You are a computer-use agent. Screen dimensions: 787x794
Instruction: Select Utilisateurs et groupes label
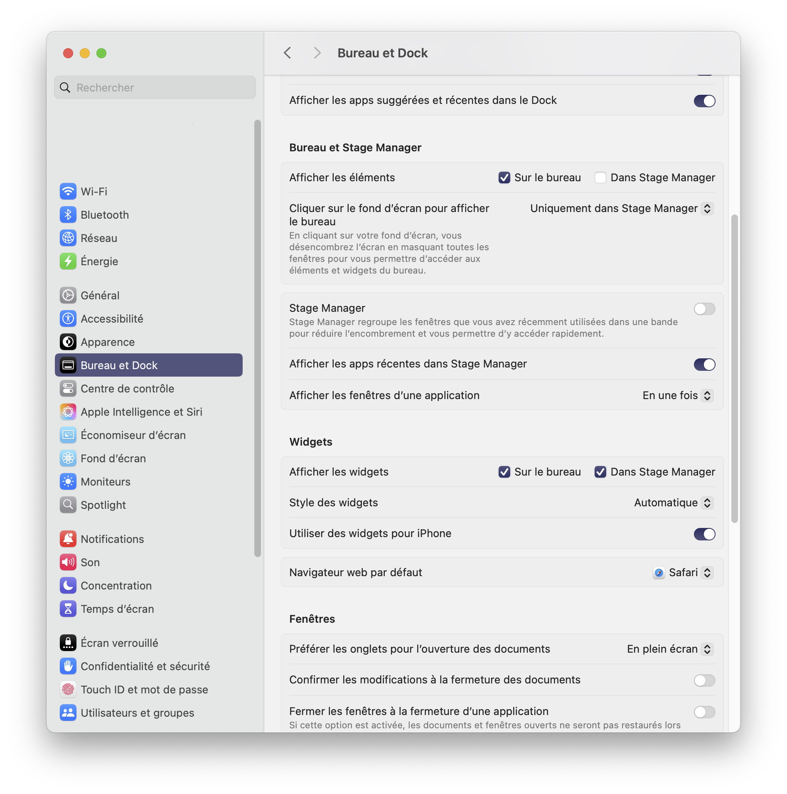coord(138,713)
